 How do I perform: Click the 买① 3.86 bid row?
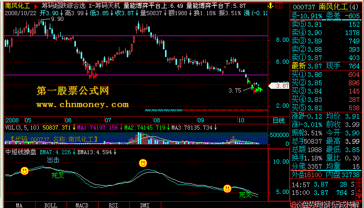pyautogui.click(x=325, y=75)
